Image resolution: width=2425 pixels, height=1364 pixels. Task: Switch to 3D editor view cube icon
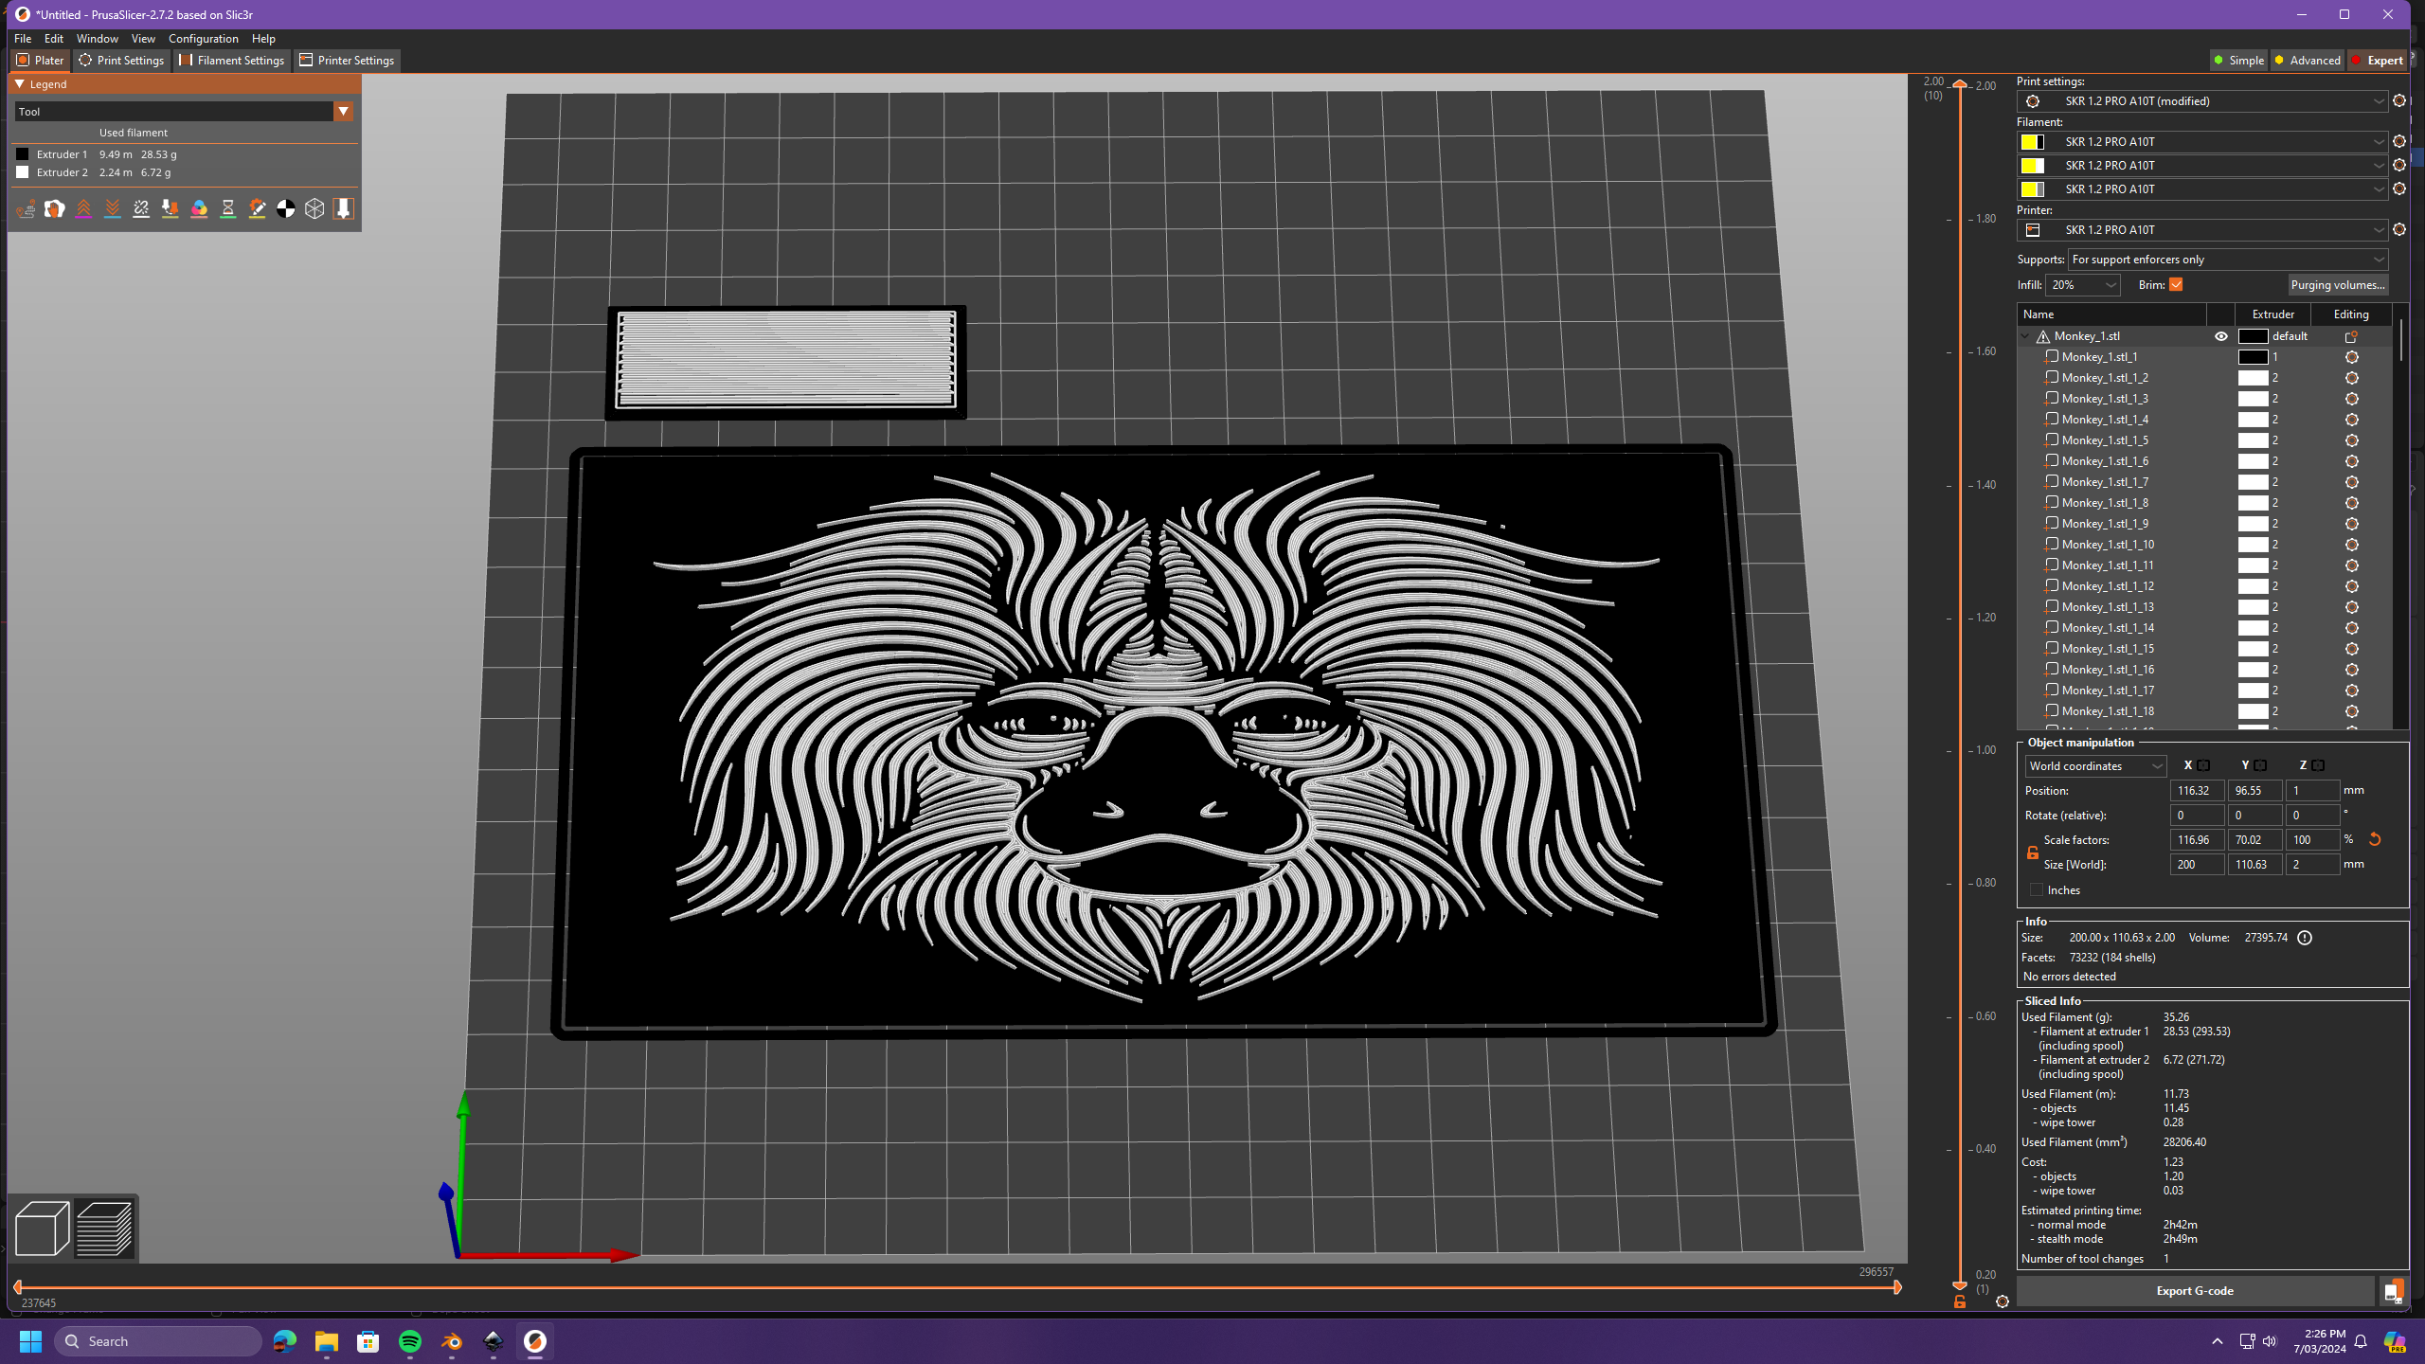pyautogui.click(x=42, y=1229)
